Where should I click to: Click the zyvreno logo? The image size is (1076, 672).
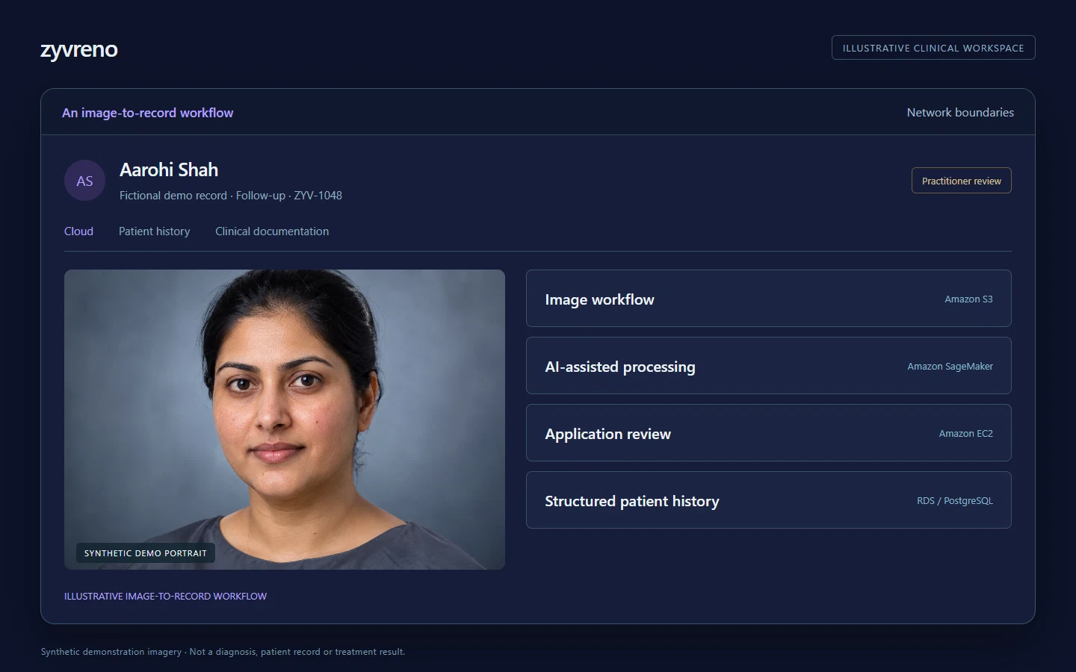[x=78, y=49]
